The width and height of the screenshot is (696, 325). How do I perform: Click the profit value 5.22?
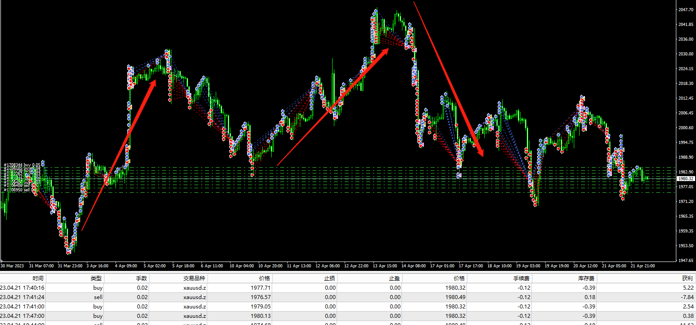click(x=688, y=288)
